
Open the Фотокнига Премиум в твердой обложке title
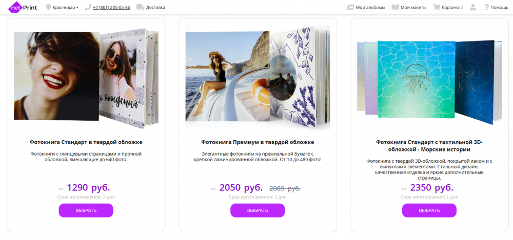[x=258, y=142]
